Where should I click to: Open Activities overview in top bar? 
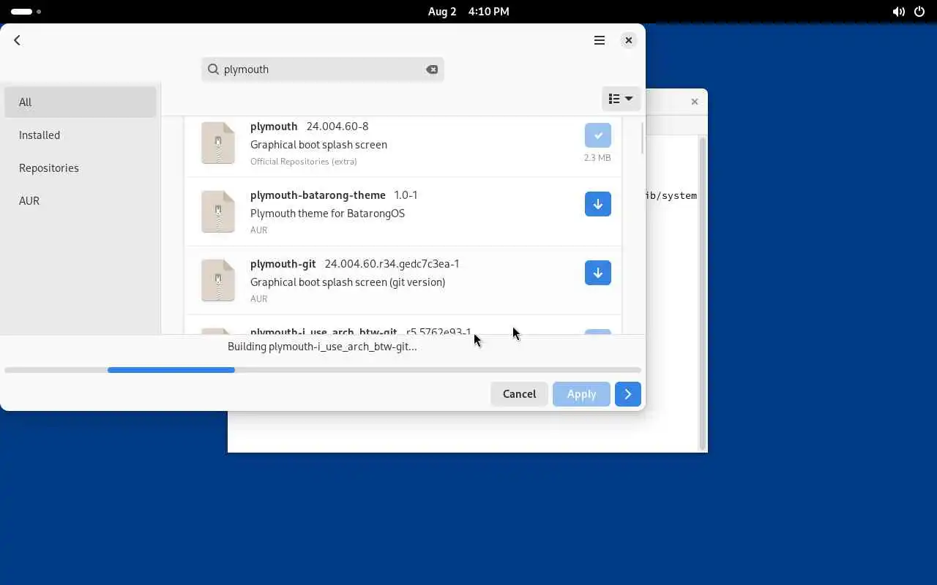pos(26,12)
